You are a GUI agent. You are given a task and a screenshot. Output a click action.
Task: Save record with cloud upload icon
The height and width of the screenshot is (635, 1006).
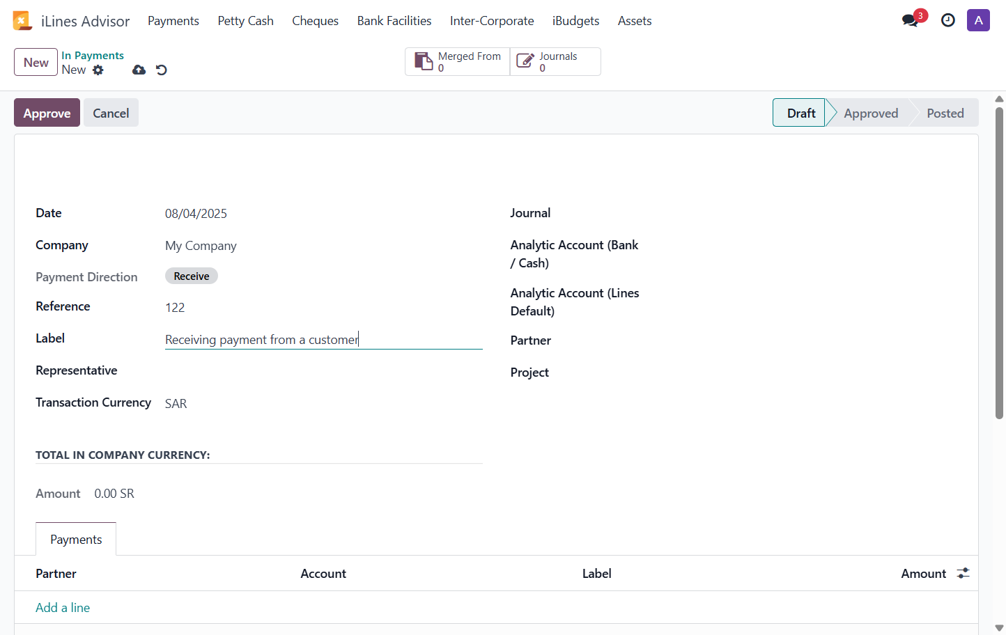coord(139,70)
